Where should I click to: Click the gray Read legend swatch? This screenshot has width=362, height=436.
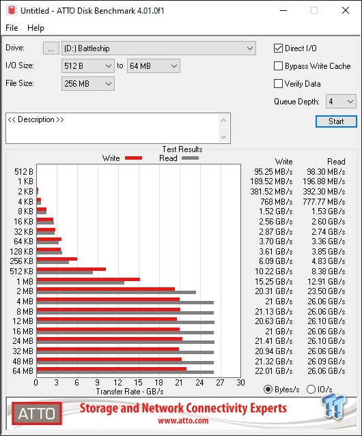tap(191, 158)
